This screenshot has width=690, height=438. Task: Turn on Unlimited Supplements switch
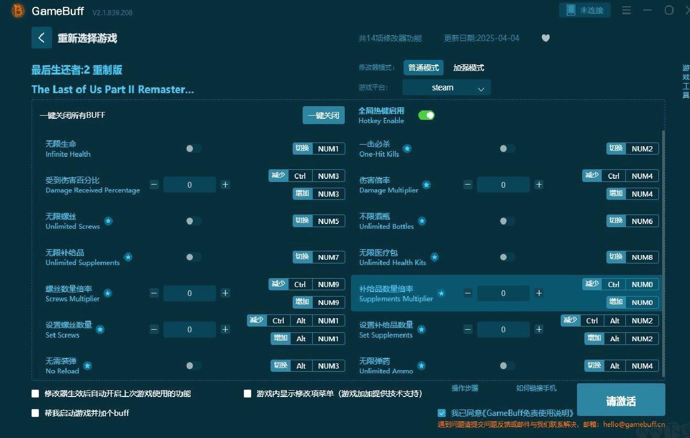[193, 257]
